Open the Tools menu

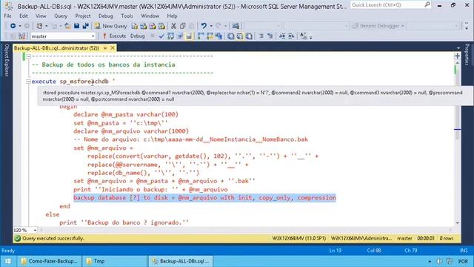[x=127, y=16]
